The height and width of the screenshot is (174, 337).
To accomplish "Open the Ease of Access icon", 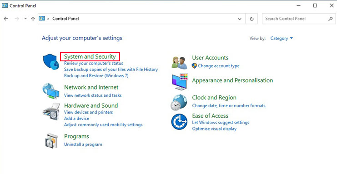I will [179, 122].
